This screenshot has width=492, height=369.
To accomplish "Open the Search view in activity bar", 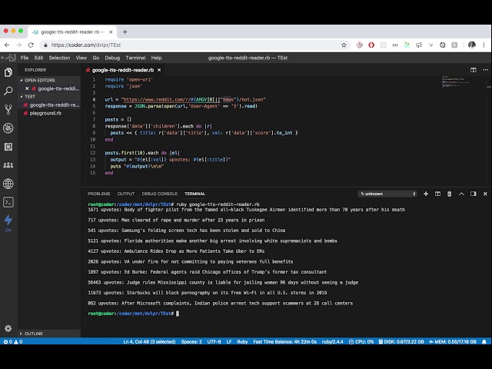I will coord(8,91).
